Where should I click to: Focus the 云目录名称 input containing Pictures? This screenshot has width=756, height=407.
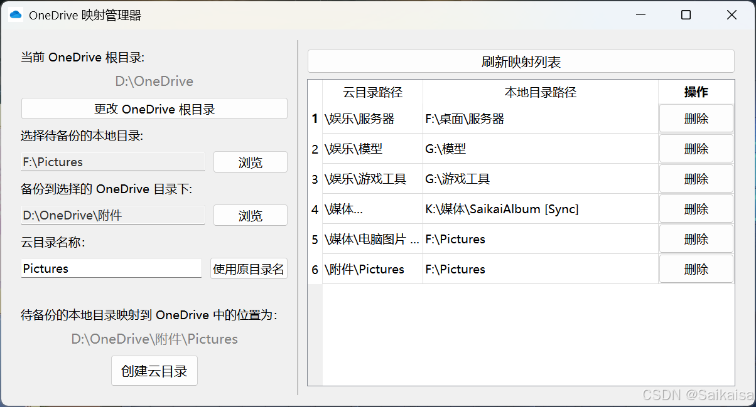[x=111, y=268]
